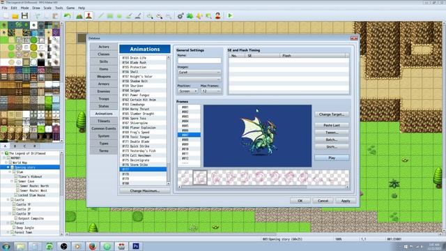This screenshot has width=446, height=251.
Task: Open Firefox from the taskbar
Action: [x=93, y=246]
